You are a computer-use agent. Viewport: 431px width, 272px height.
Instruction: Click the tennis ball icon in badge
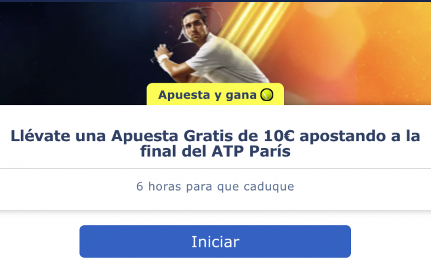(x=267, y=95)
